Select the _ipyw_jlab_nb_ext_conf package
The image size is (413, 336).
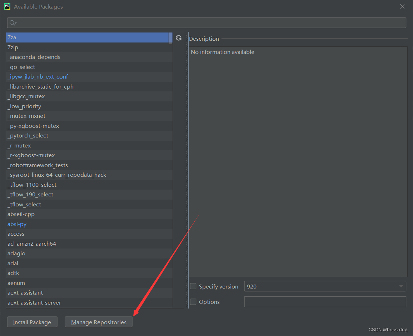(38, 76)
